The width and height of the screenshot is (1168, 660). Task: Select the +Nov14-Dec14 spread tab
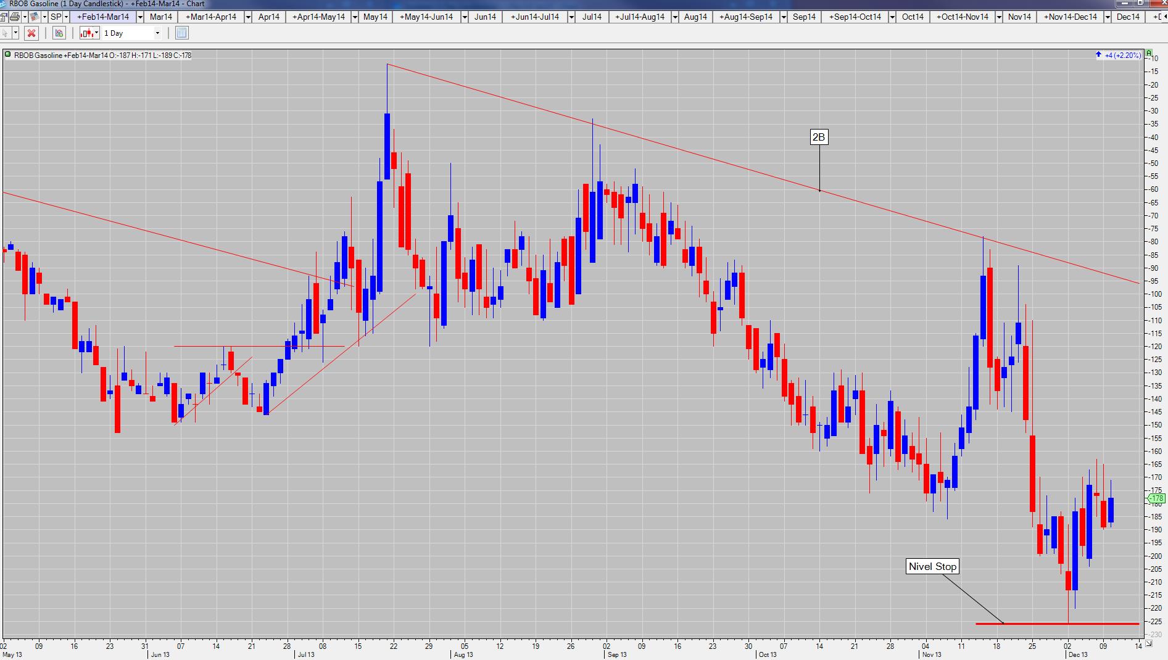[x=1071, y=17]
